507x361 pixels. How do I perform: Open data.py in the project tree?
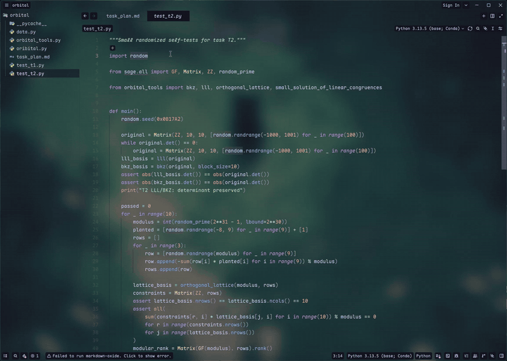coord(26,32)
